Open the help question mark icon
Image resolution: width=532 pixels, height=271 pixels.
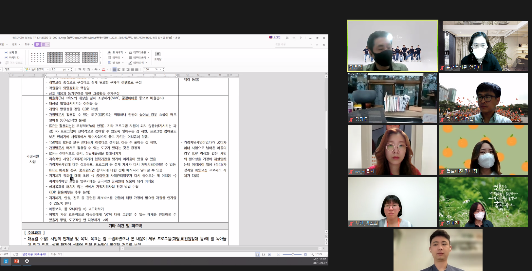click(x=301, y=38)
